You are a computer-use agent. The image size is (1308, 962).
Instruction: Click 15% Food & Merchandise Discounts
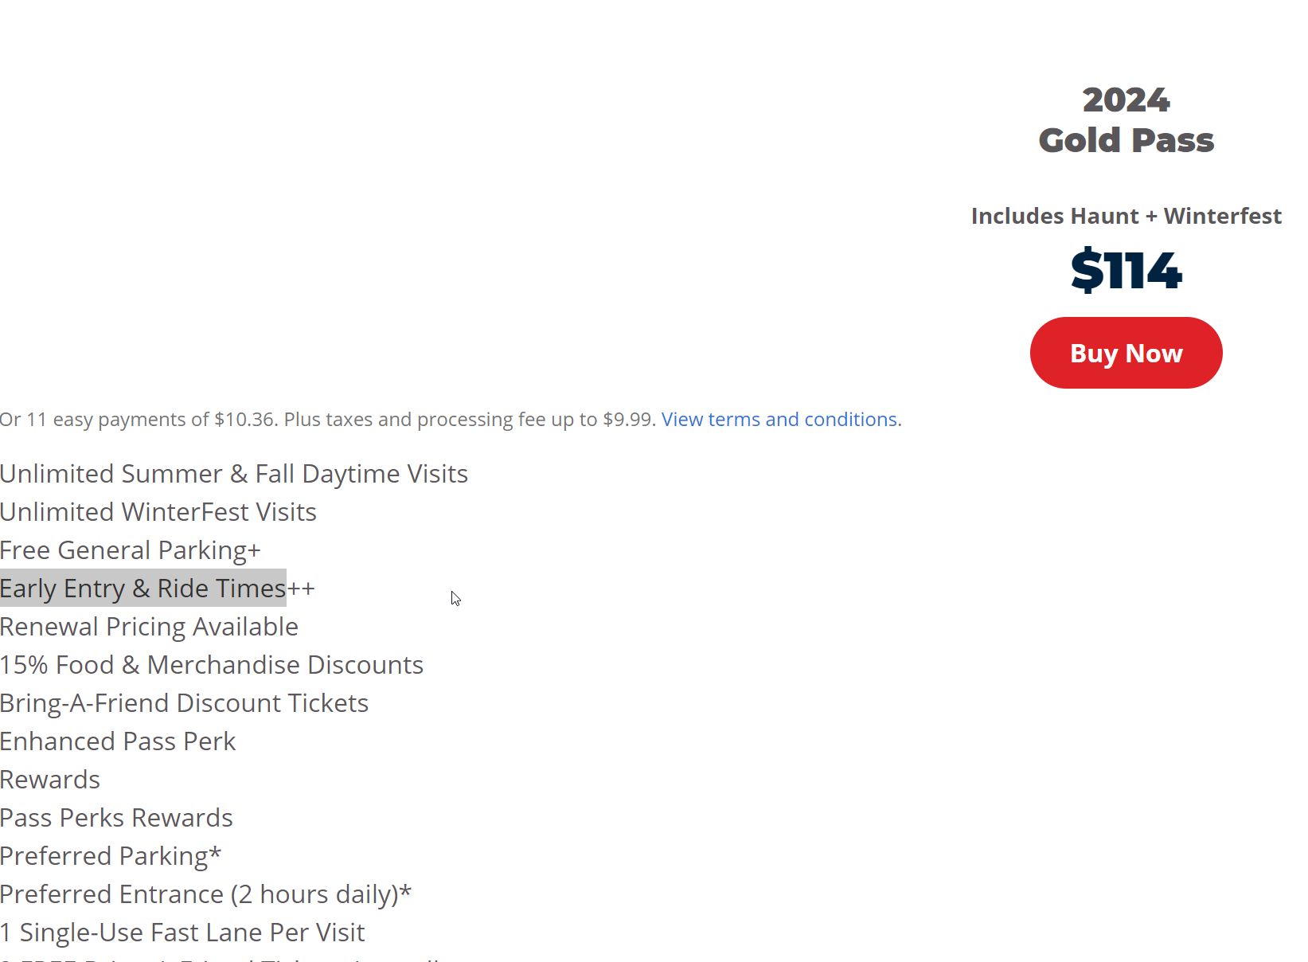[x=212, y=665]
